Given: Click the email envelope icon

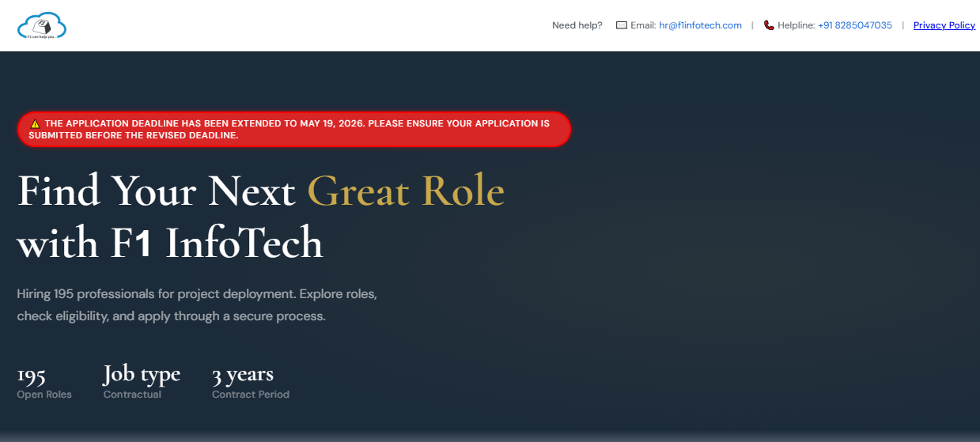Looking at the screenshot, I should (x=622, y=25).
